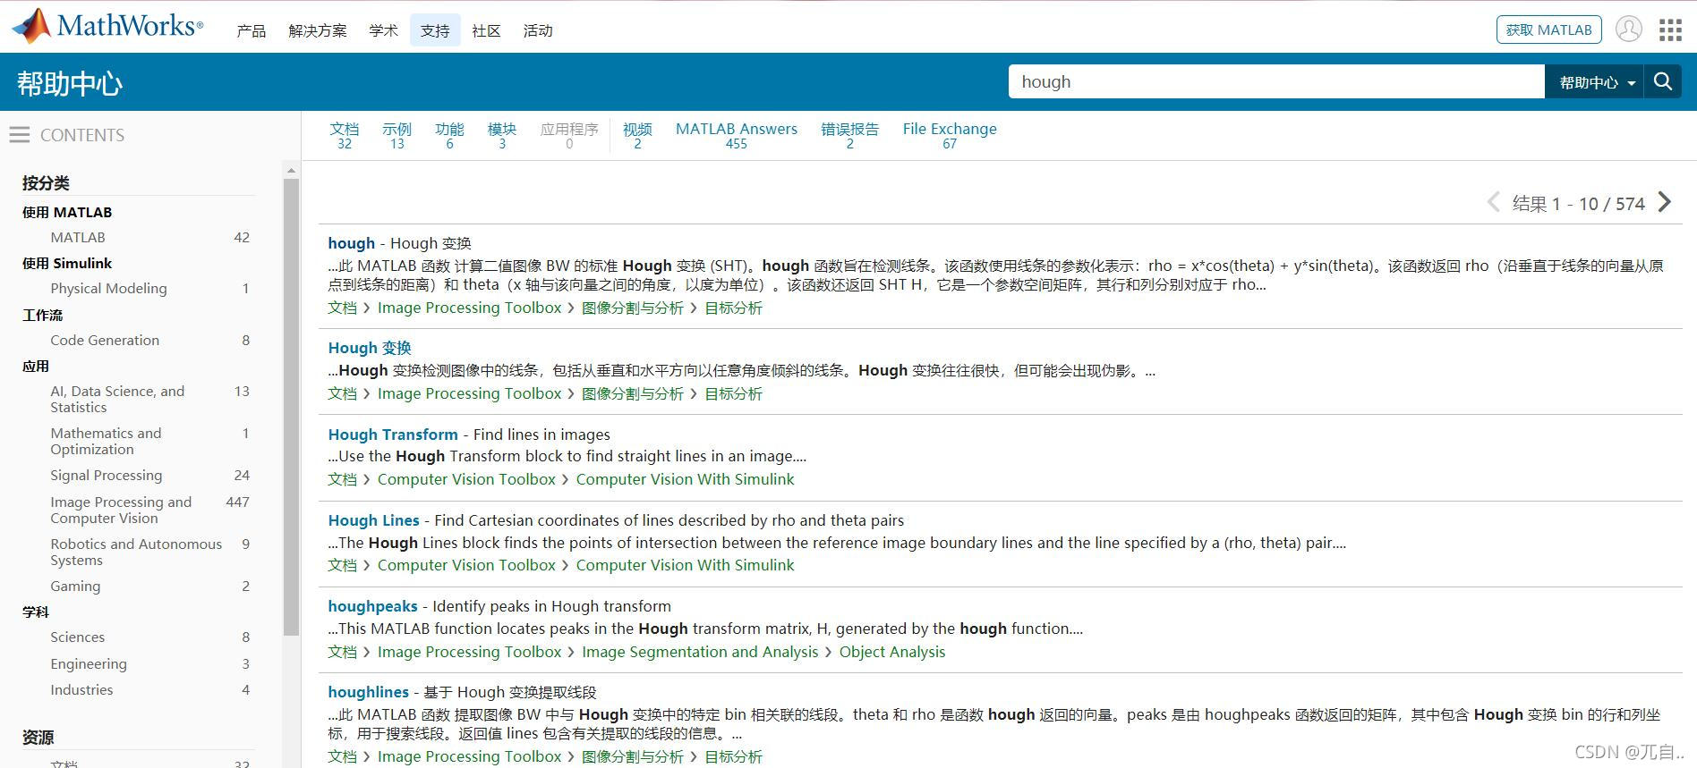Open the 社区 menu
The height and width of the screenshot is (768, 1697).
486,30
